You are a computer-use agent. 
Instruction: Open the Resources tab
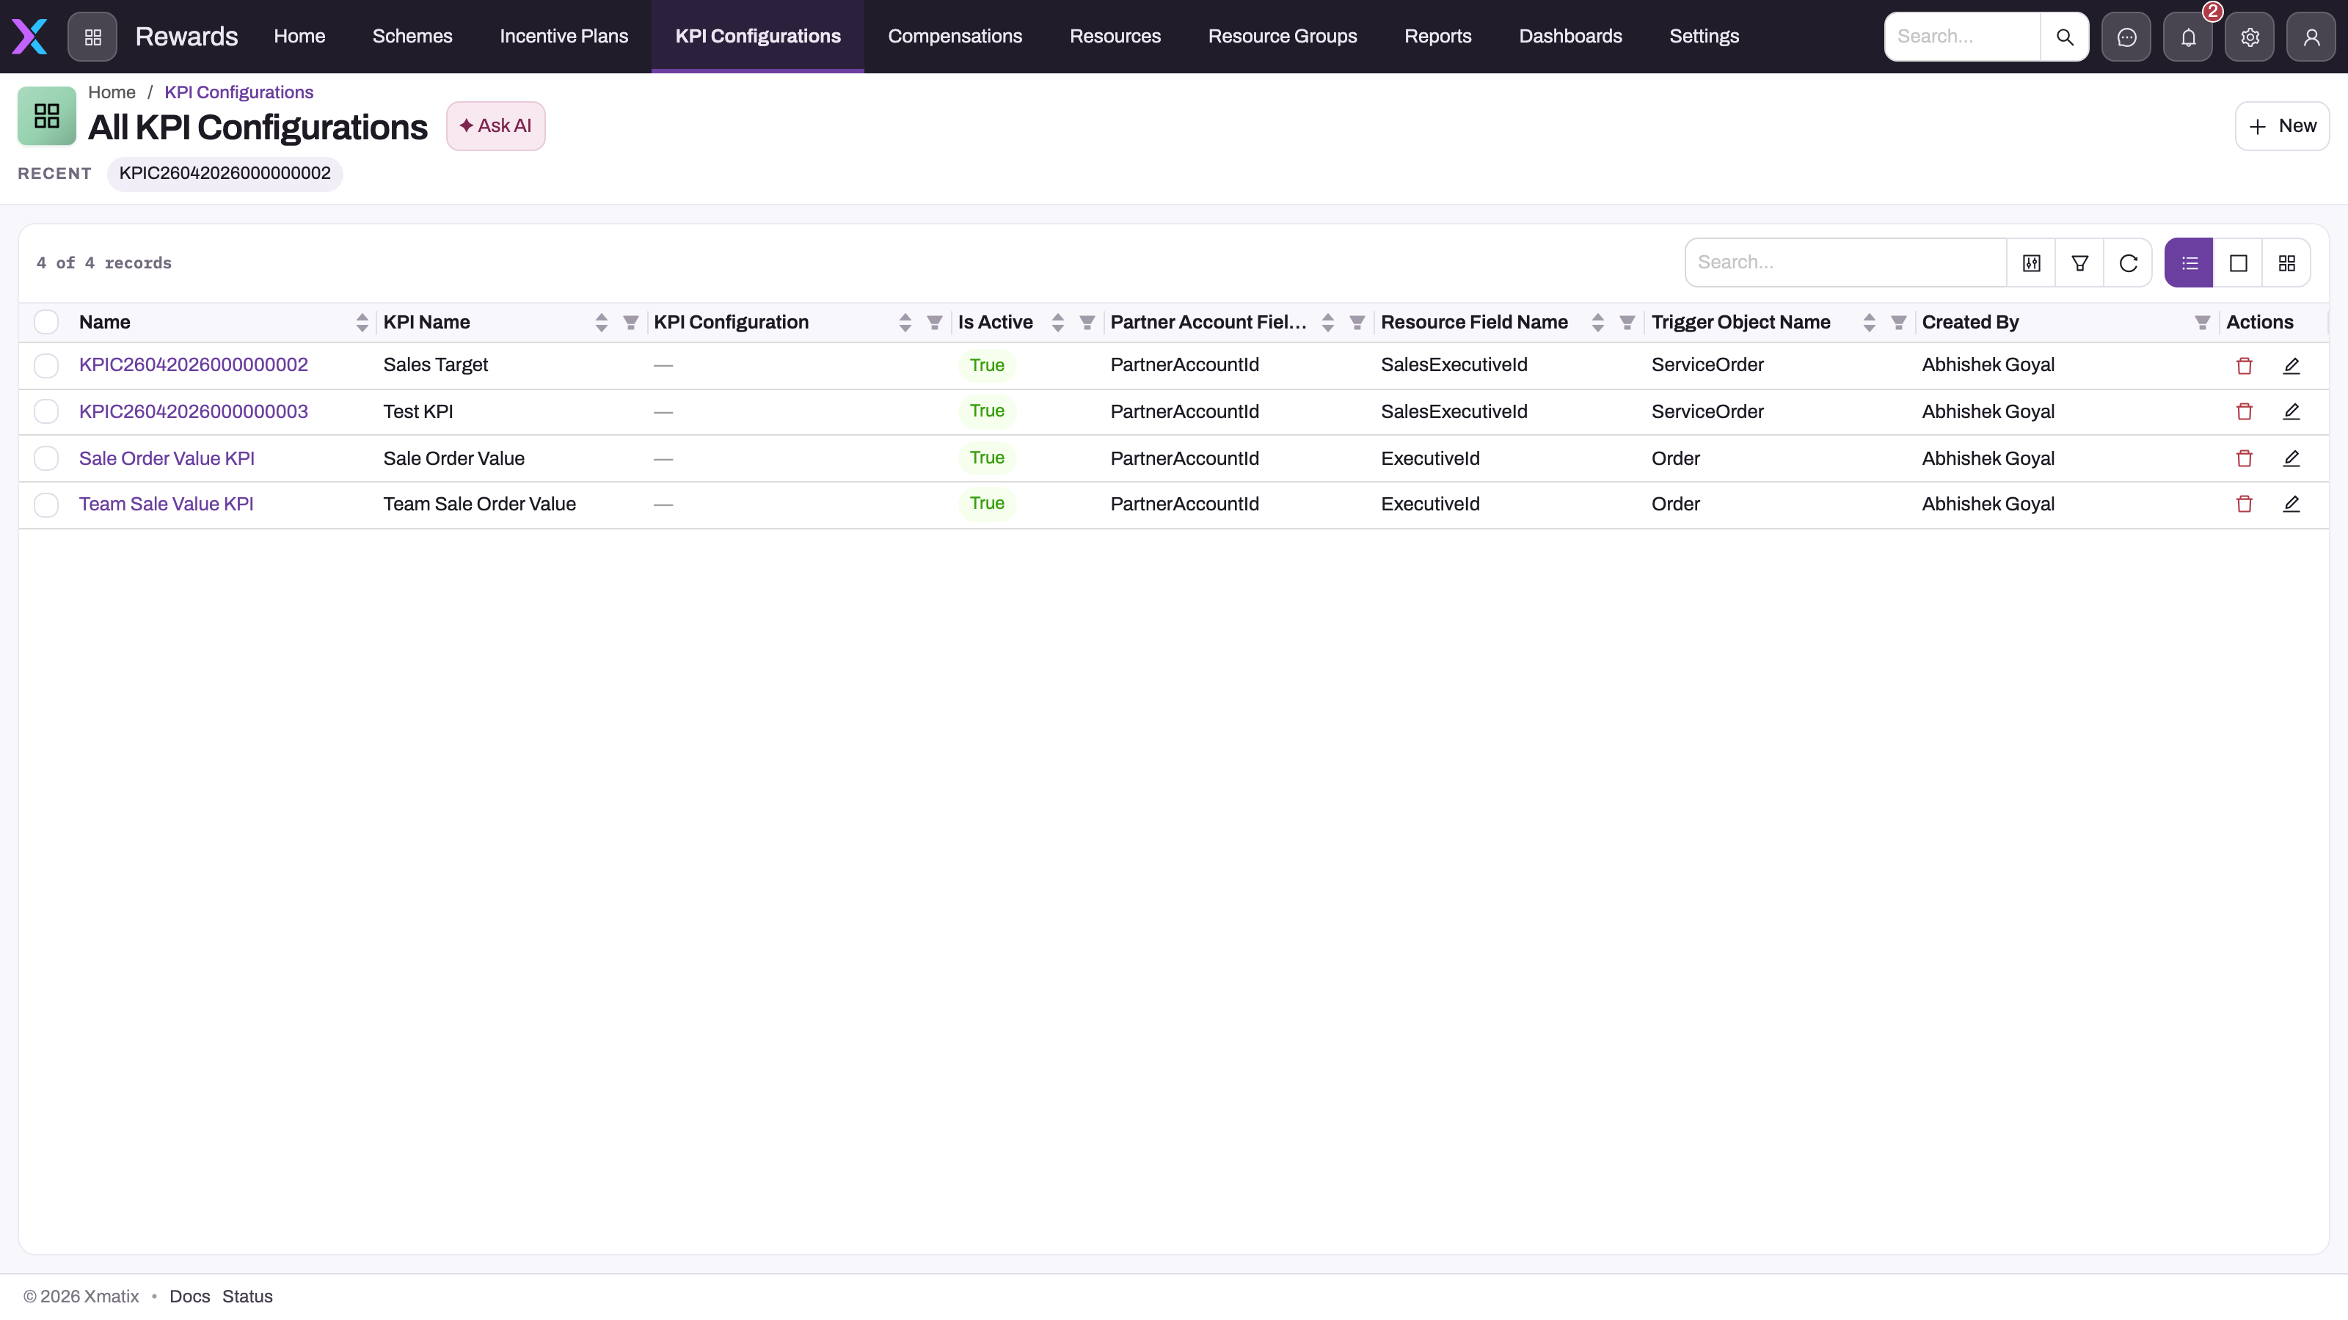click(x=1115, y=37)
